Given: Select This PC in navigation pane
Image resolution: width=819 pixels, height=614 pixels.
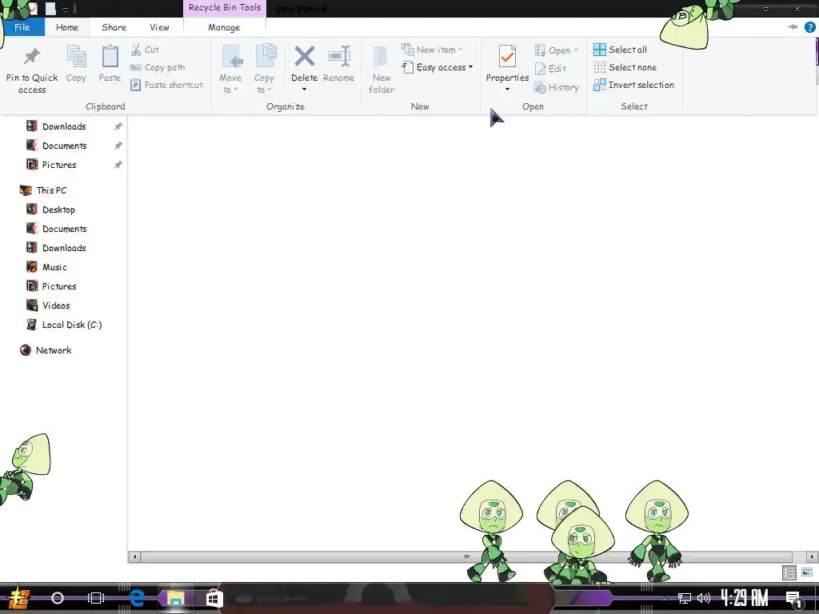Looking at the screenshot, I should pyautogui.click(x=51, y=190).
